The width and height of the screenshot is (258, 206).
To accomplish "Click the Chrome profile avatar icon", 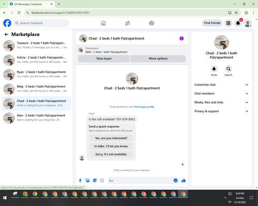I will (246, 13).
